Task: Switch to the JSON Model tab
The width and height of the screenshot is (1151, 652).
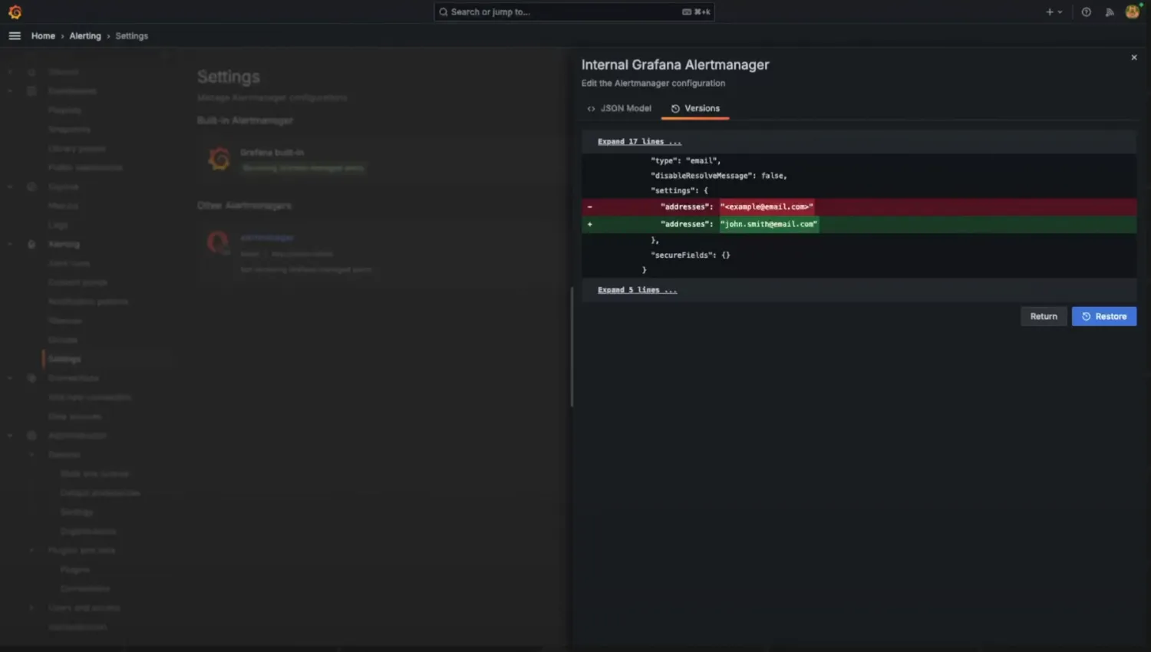Action: 619,108
